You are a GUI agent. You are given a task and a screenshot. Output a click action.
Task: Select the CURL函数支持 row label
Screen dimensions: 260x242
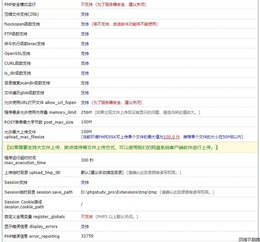tap(18, 63)
